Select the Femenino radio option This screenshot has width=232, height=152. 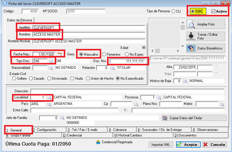pyautogui.click(x=104, y=54)
